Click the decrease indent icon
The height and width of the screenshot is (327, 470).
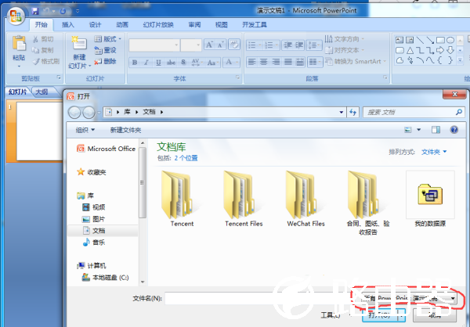[x=288, y=45]
